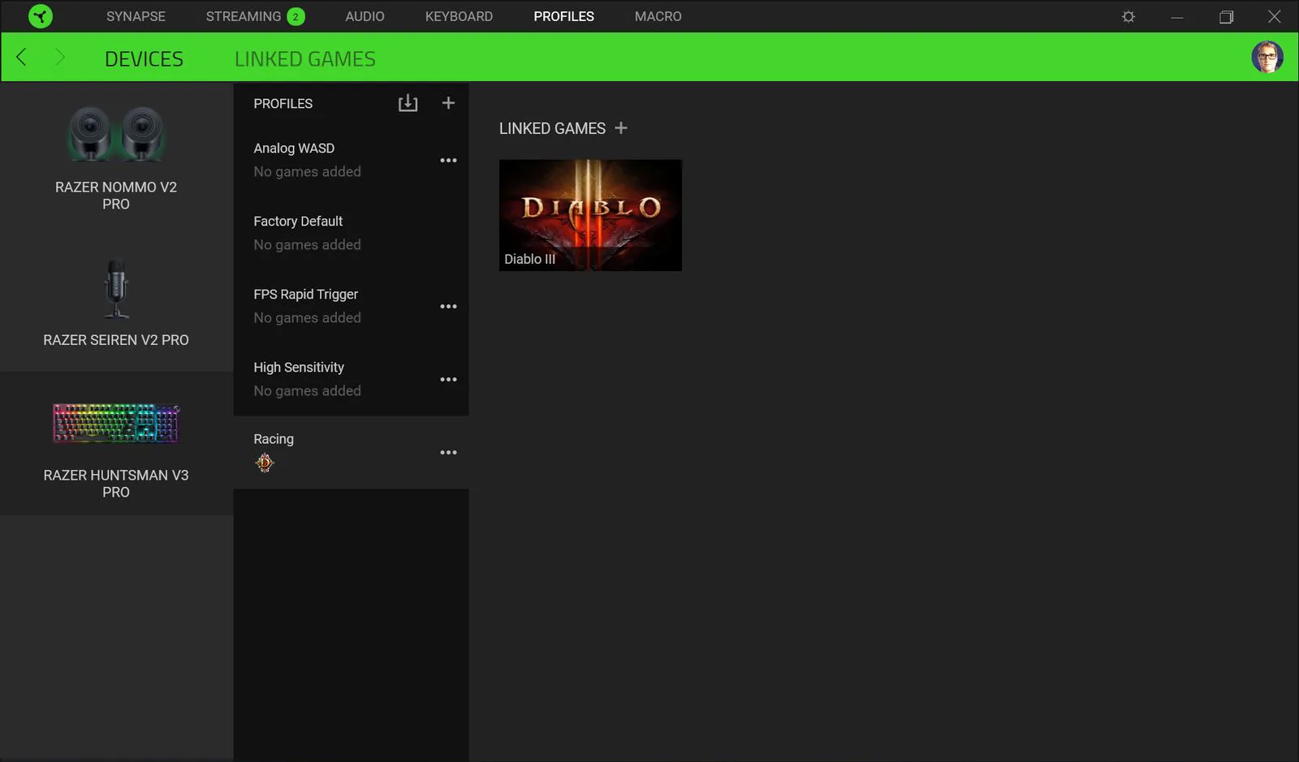1299x762 pixels.
Task: Select the Razer Huntsman V3 Pro keyboard
Action: 116,443
